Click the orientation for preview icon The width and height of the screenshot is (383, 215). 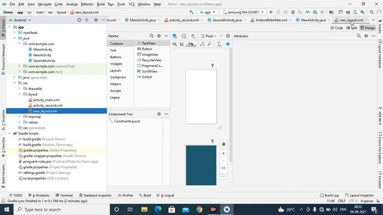[x=184, y=36]
